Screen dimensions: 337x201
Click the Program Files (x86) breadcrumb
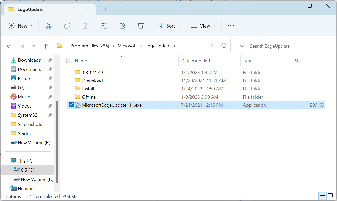point(90,46)
